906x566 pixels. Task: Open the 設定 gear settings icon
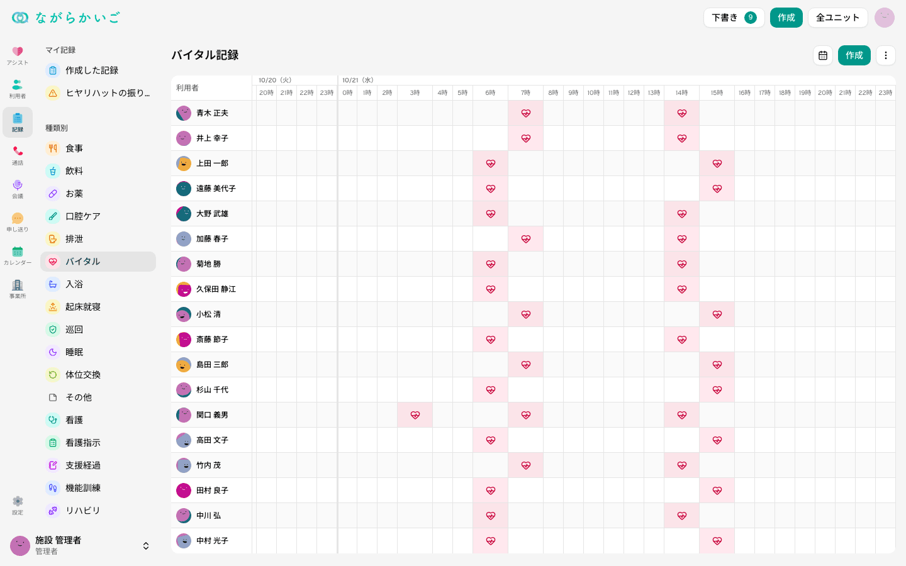[x=18, y=505]
